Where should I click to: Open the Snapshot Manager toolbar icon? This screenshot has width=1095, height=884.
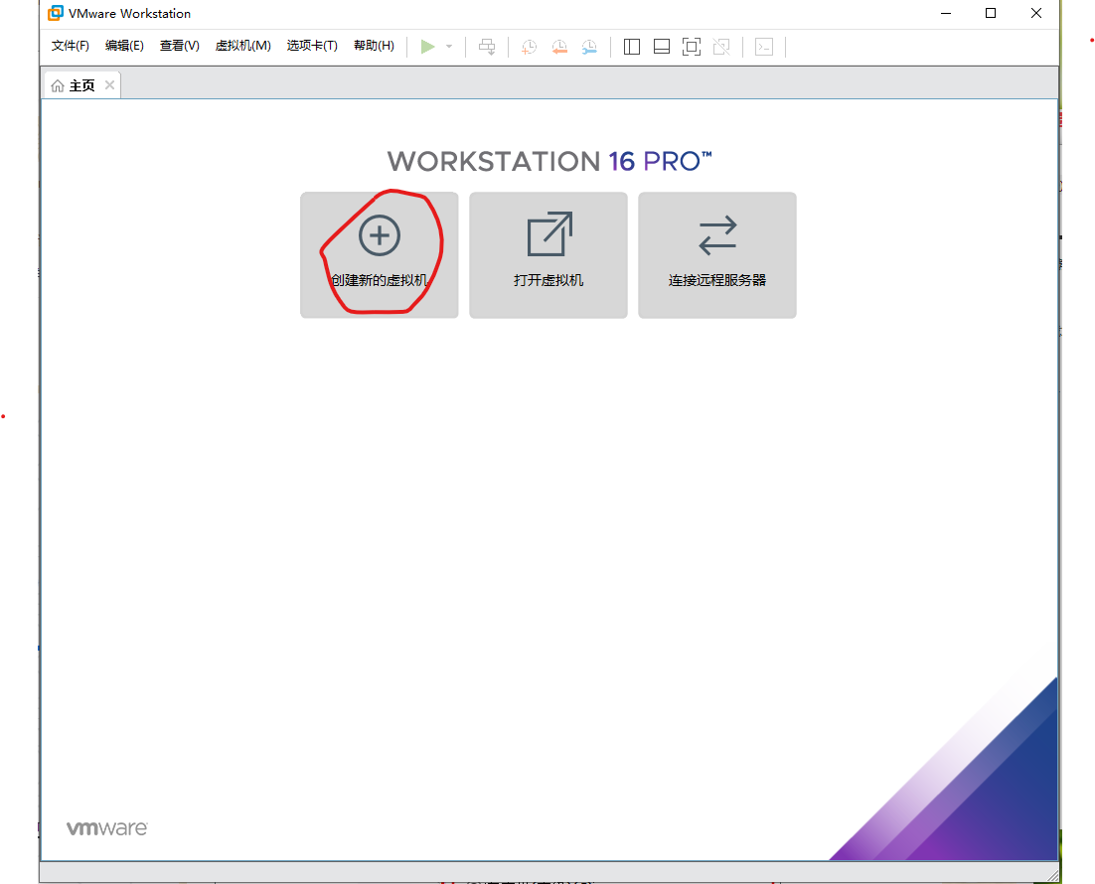click(589, 47)
